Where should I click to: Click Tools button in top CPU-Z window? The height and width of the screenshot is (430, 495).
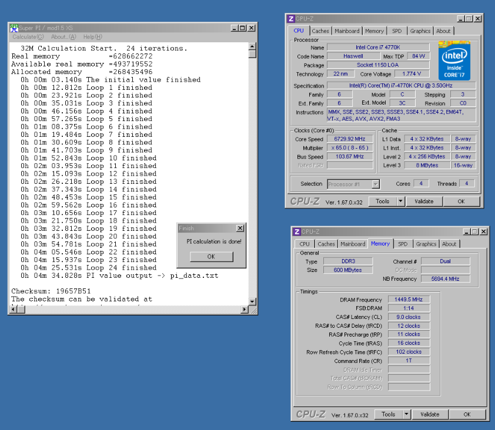382,201
